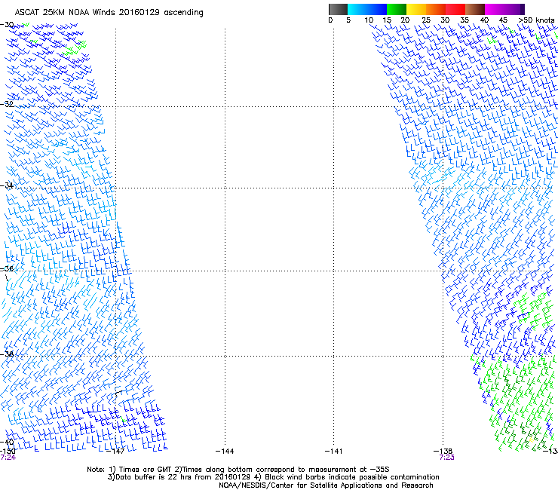The image size is (558, 490).
Task: Click the NOAA/NESDIS credit line
Action: [326, 485]
